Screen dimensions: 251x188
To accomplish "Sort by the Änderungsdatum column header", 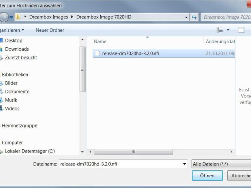I will click(220, 41).
